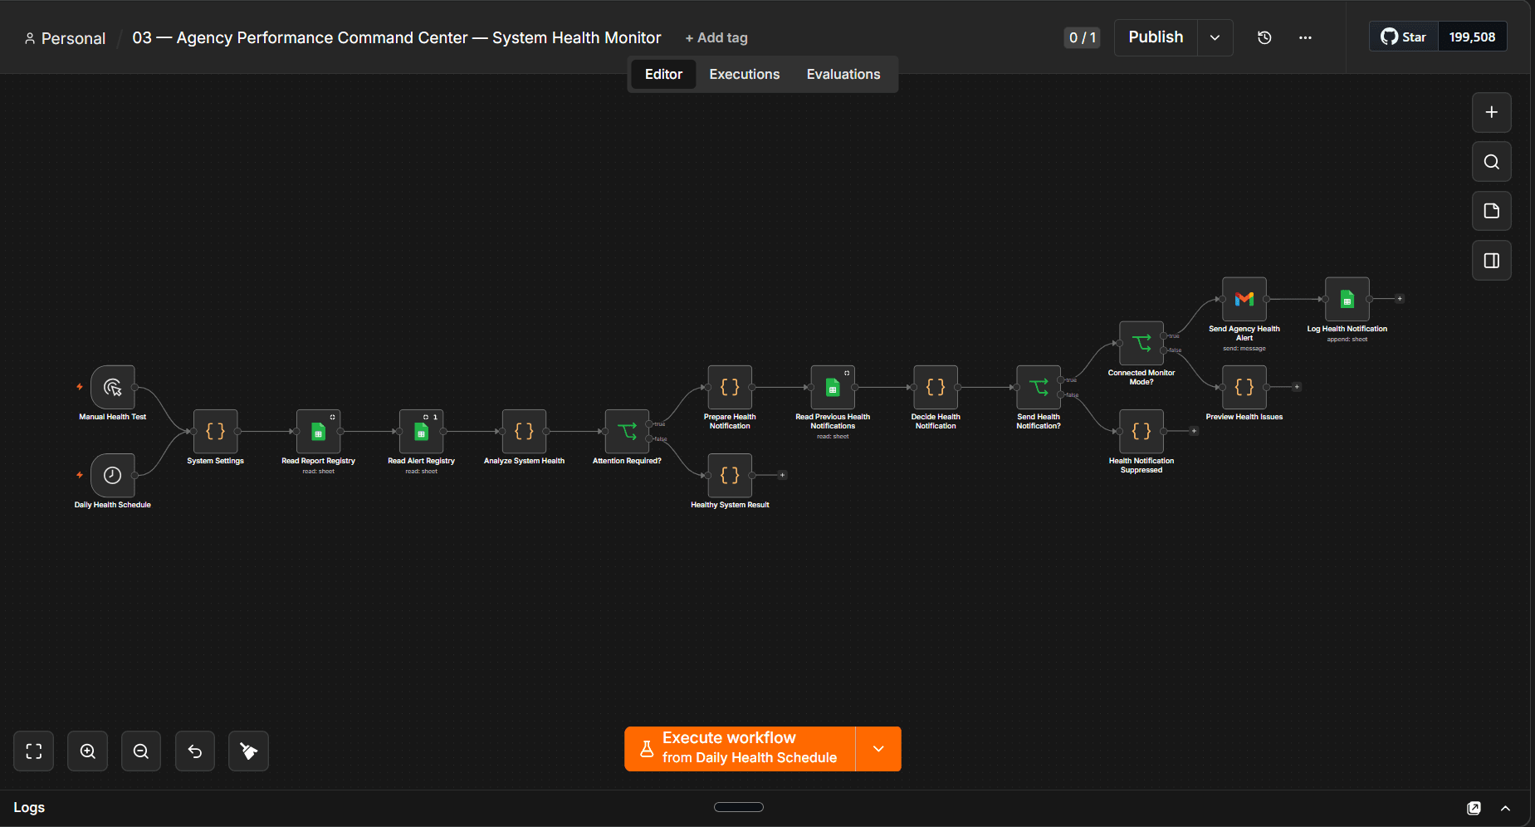Open Execute workflow trigger dropdown
The width and height of the screenshot is (1535, 827).
pyautogui.click(x=878, y=749)
